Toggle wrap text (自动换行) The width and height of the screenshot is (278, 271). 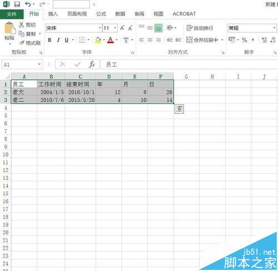pos(200,28)
